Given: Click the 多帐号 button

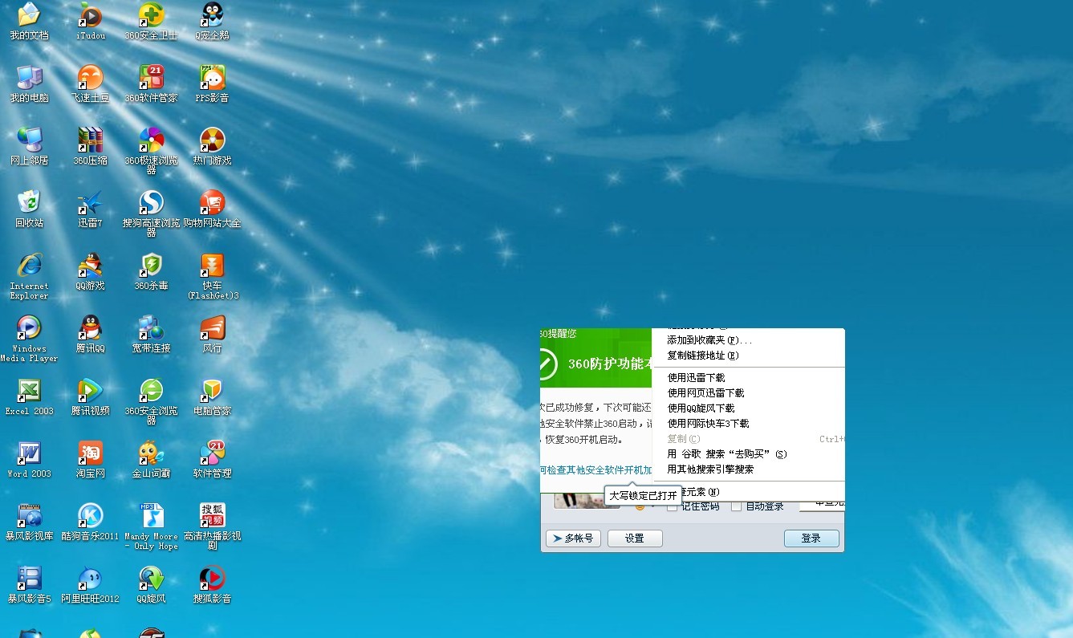Looking at the screenshot, I should click(x=573, y=538).
